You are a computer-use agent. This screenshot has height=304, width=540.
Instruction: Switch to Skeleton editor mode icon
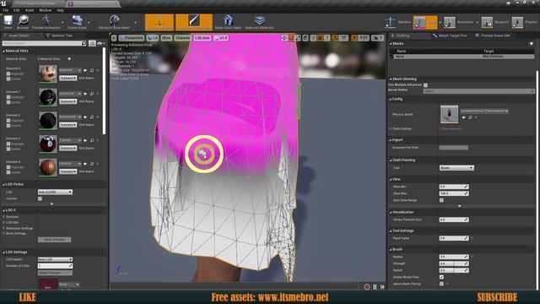(390, 23)
